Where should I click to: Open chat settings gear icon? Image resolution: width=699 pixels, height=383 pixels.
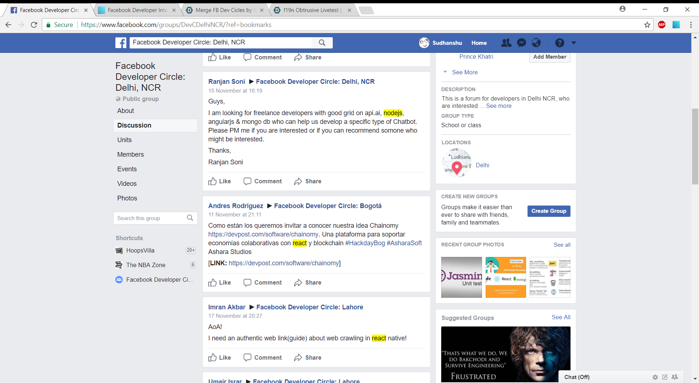pyautogui.click(x=655, y=377)
